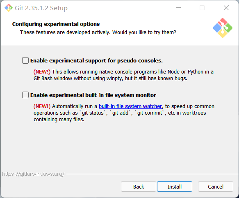Screen dimensions: 239x198
Task: Open the built-in file system watcher link
Action: tap(130, 106)
